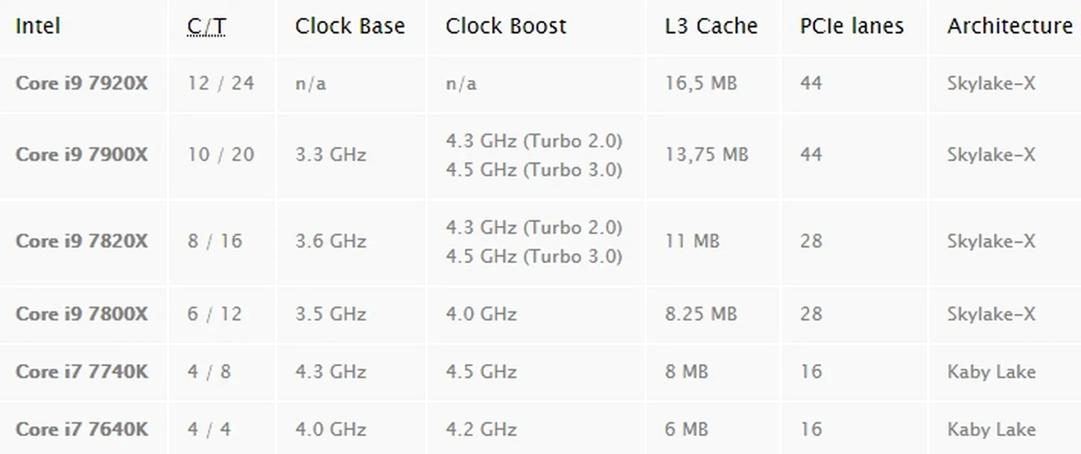Click the Kaby Lake cell for 7740K
The height and width of the screenshot is (454, 1081).
[991, 372]
